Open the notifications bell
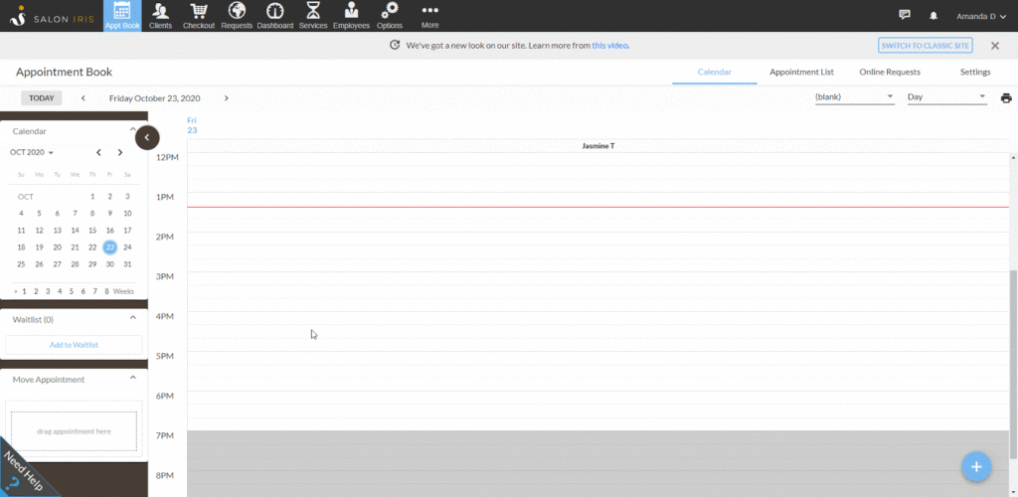This screenshot has height=497, width=1018. point(933,16)
